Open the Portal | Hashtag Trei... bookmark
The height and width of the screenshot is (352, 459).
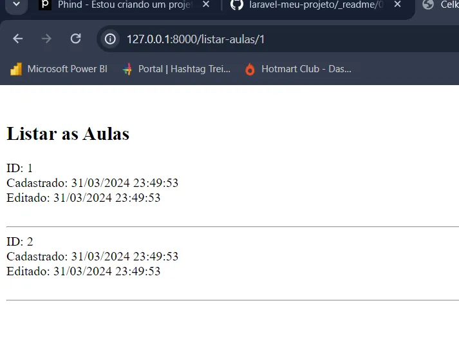183,69
